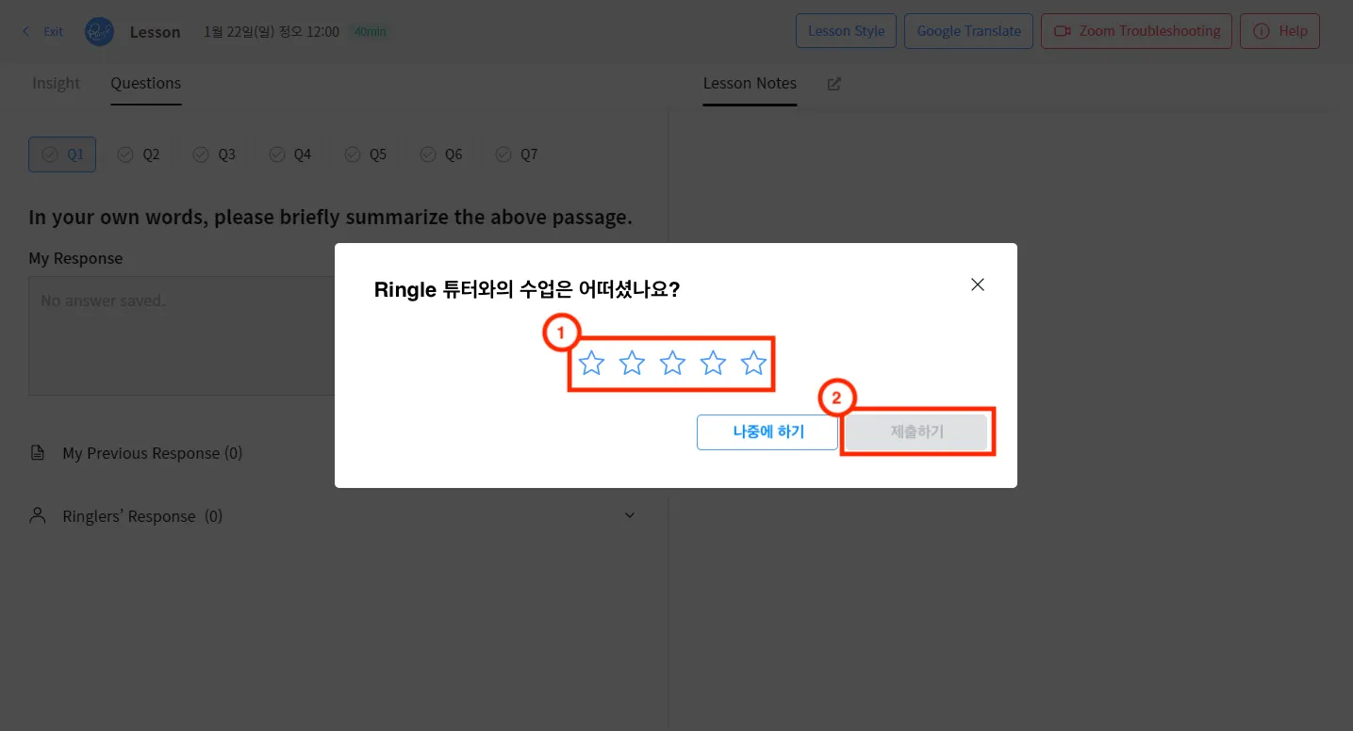This screenshot has width=1353, height=731.
Task: Click the dialog title Ringle 튜터와의 수업은 어떠셨나요?
Action: [x=527, y=289]
